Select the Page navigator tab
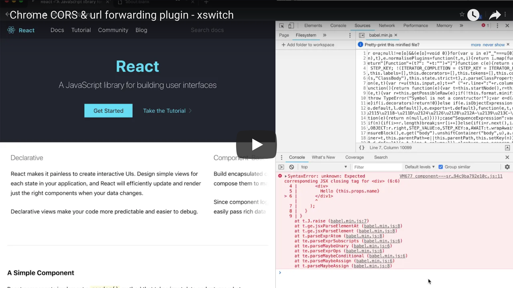The image size is (513, 288). 284,35
